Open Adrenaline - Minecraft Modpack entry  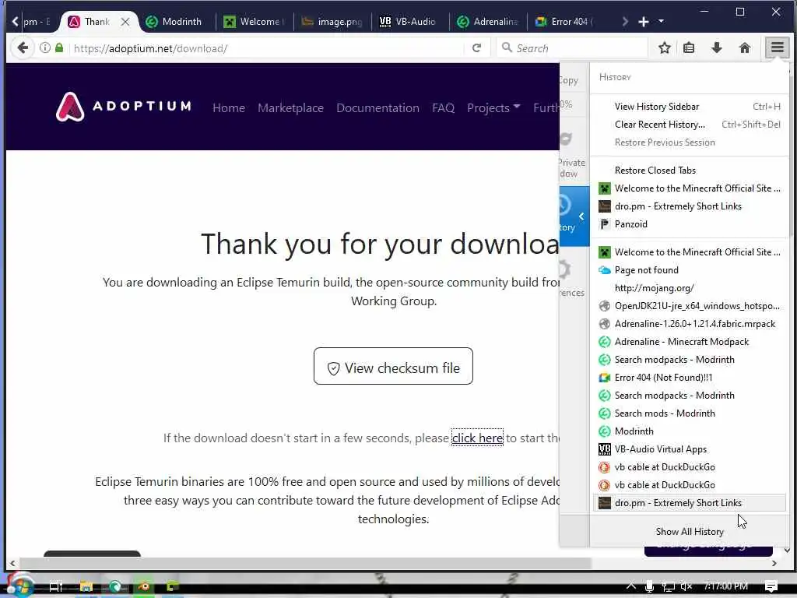(x=690, y=342)
